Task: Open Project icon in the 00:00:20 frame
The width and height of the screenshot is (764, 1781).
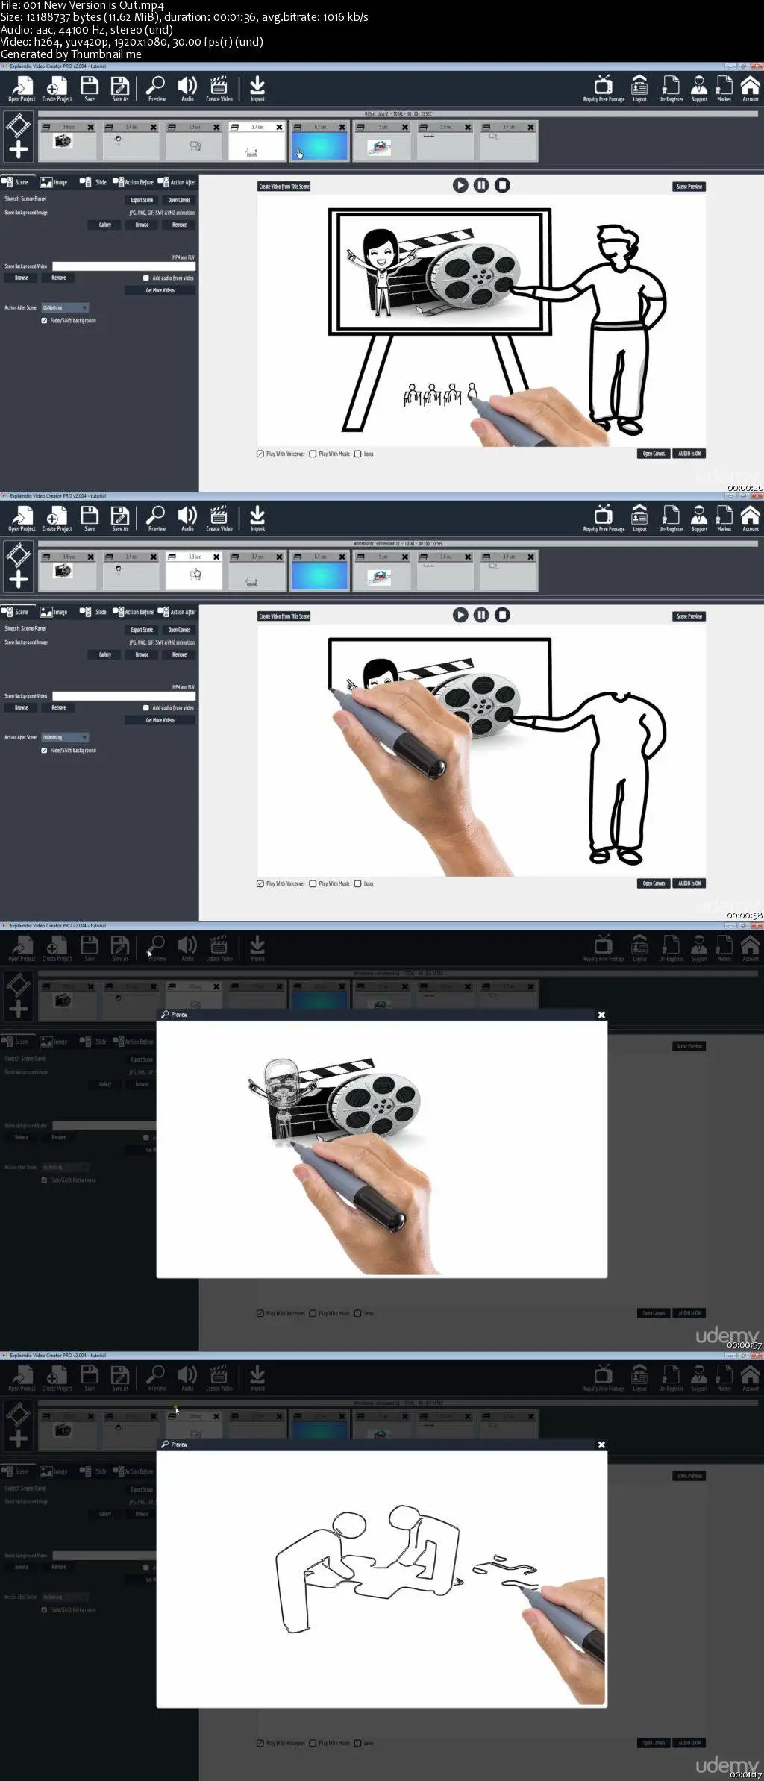Action: click(x=22, y=89)
